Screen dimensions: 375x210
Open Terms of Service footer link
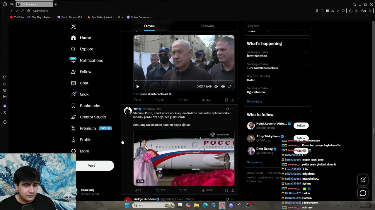255,173
